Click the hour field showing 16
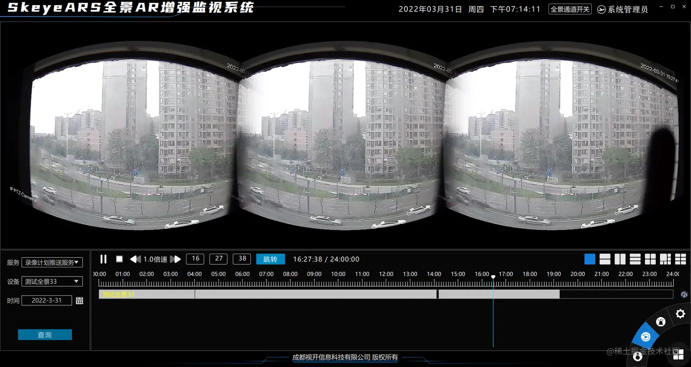The height and width of the screenshot is (367, 691). point(195,259)
